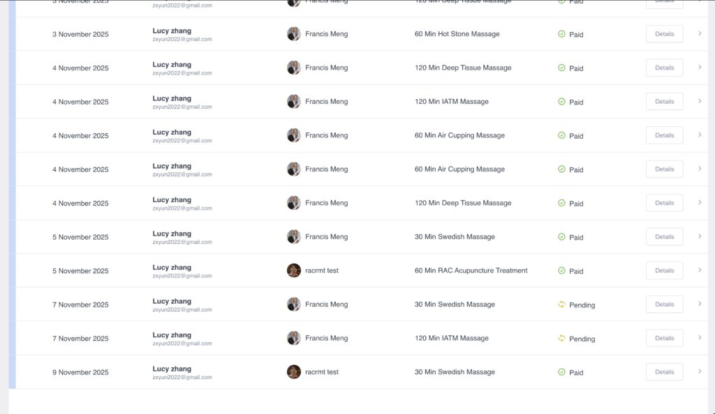Click Francis Meng avatar on 4 November IATM row
This screenshot has height=414, width=715.
coord(294,102)
